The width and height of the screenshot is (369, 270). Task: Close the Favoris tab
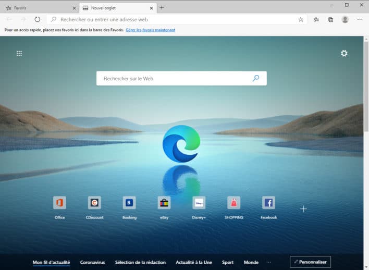point(74,8)
